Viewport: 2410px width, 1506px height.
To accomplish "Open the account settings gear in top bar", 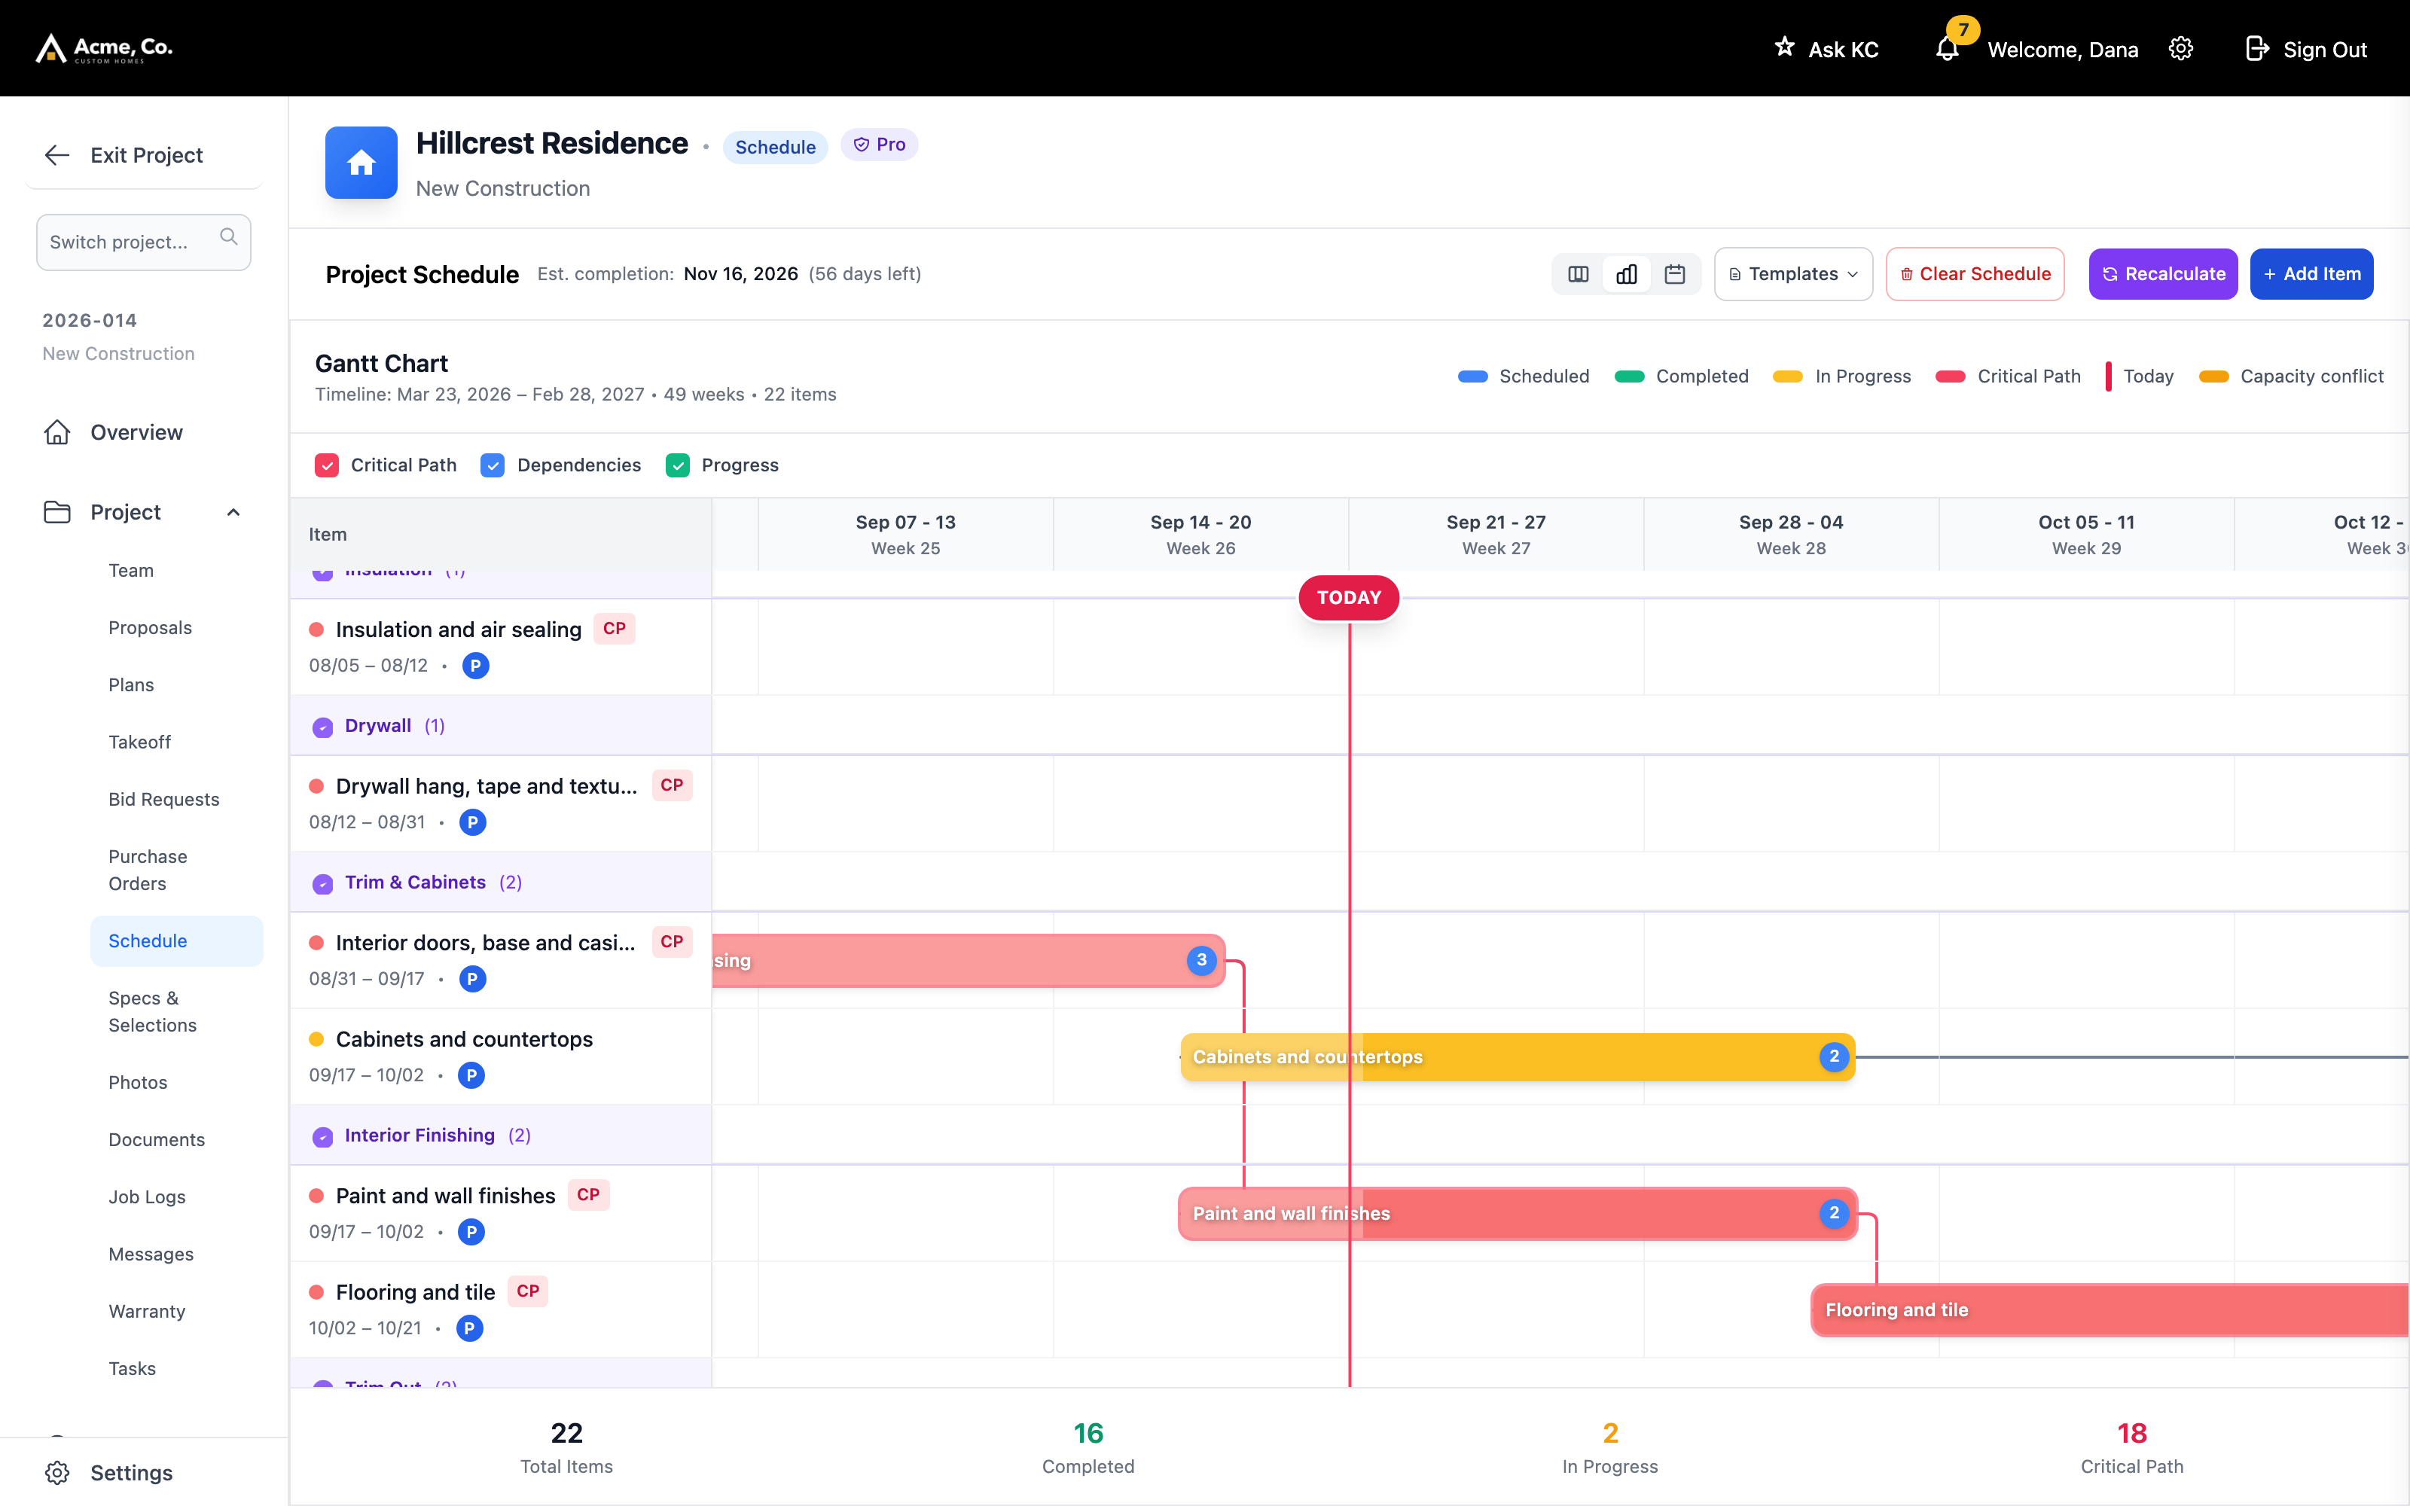I will 2181,49.
